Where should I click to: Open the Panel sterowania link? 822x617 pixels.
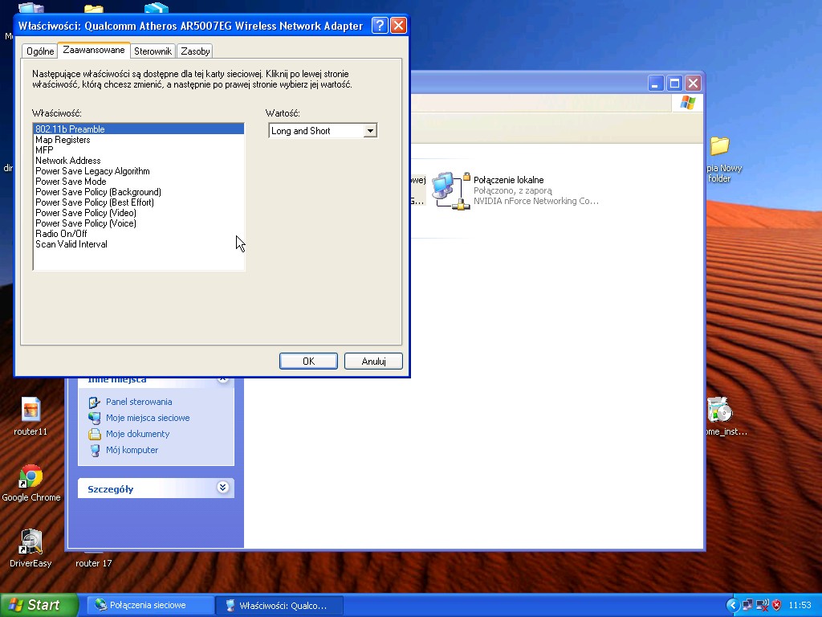[x=138, y=402]
